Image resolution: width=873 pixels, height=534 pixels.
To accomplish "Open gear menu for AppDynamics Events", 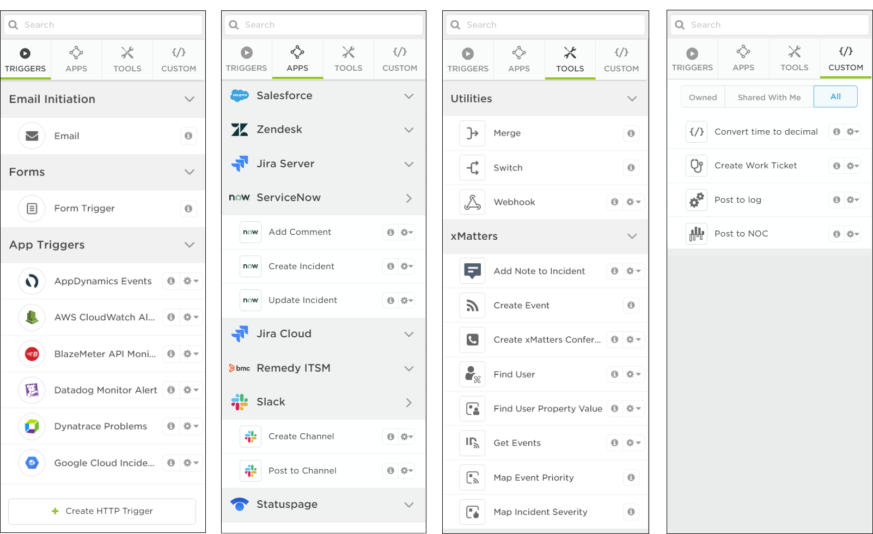I will pyautogui.click(x=191, y=281).
